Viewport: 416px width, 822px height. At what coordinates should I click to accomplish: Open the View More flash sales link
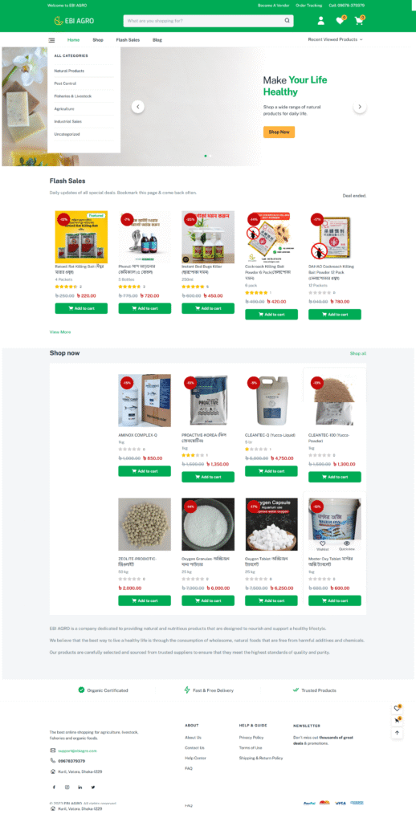pyautogui.click(x=60, y=332)
